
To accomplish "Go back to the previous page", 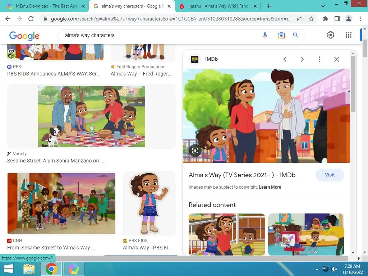I will click(x=8, y=19).
